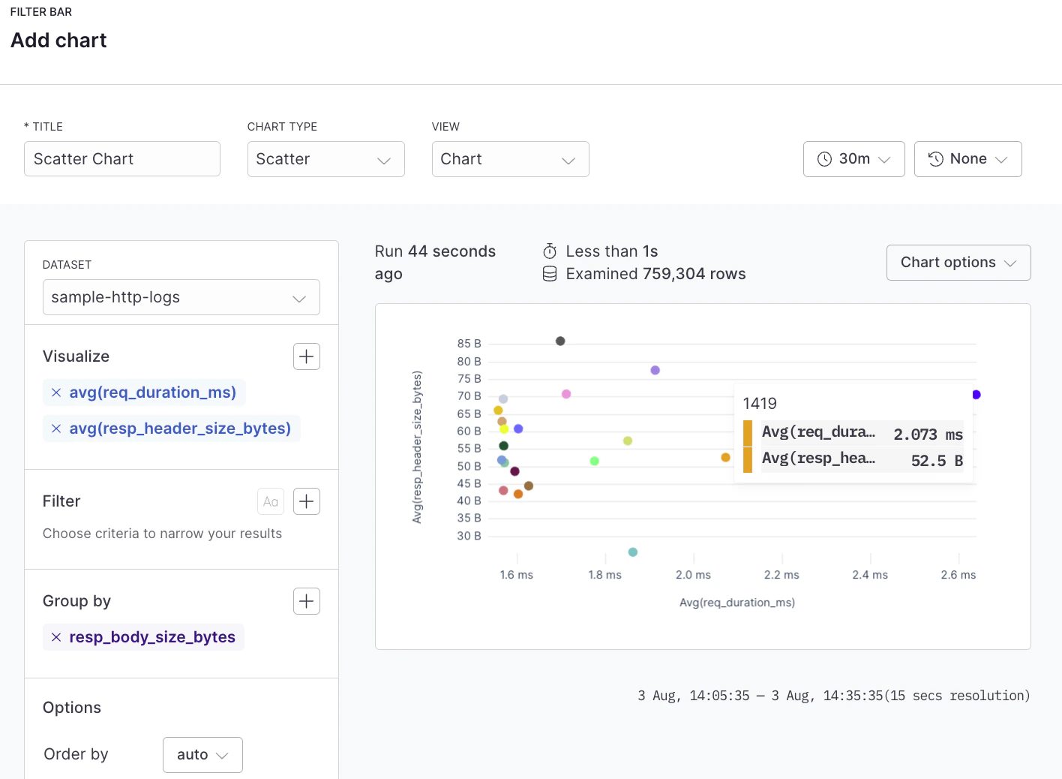Click the stopwatch icon beside Less than 1s
The height and width of the screenshot is (779, 1062).
tap(550, 251)
